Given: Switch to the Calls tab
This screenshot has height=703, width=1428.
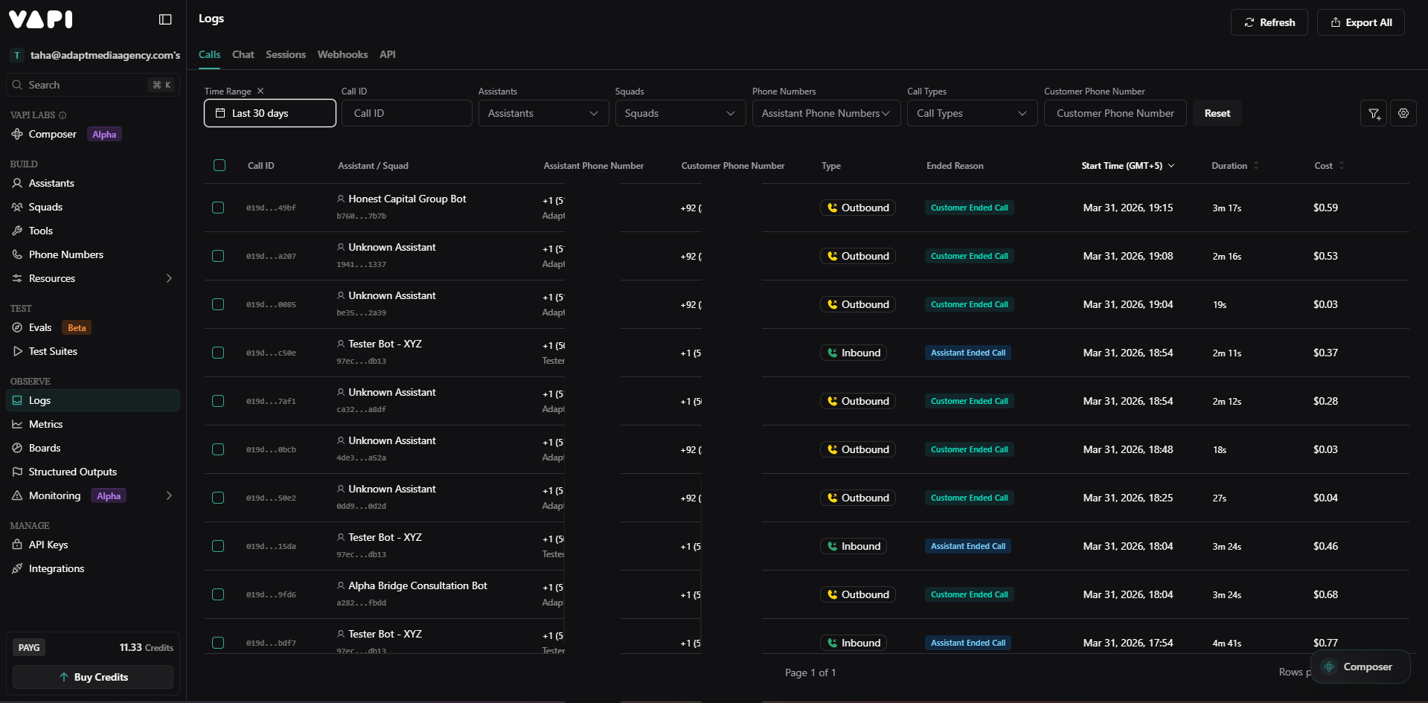Looking at the screenshot, I should [x=209, y=54].
